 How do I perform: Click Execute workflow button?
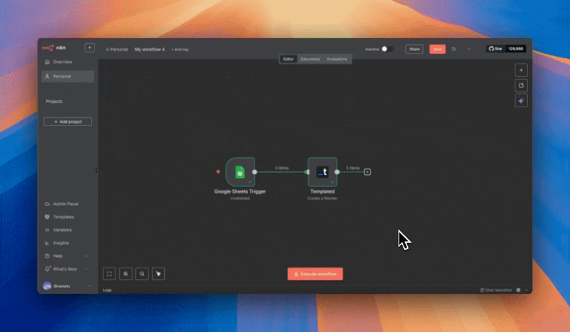click(x=315, y=274)
